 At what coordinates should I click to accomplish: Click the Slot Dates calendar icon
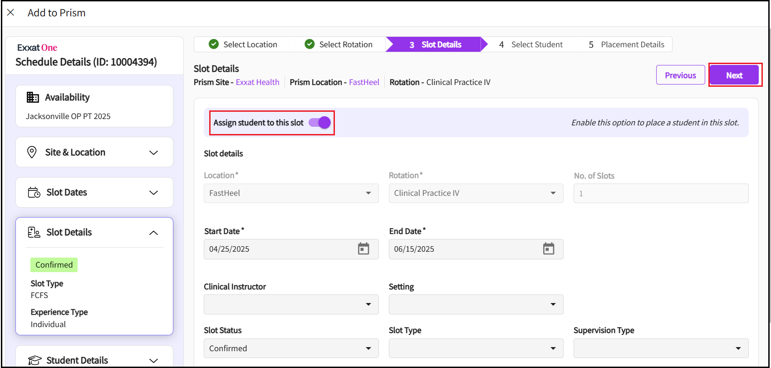[34, 193]
